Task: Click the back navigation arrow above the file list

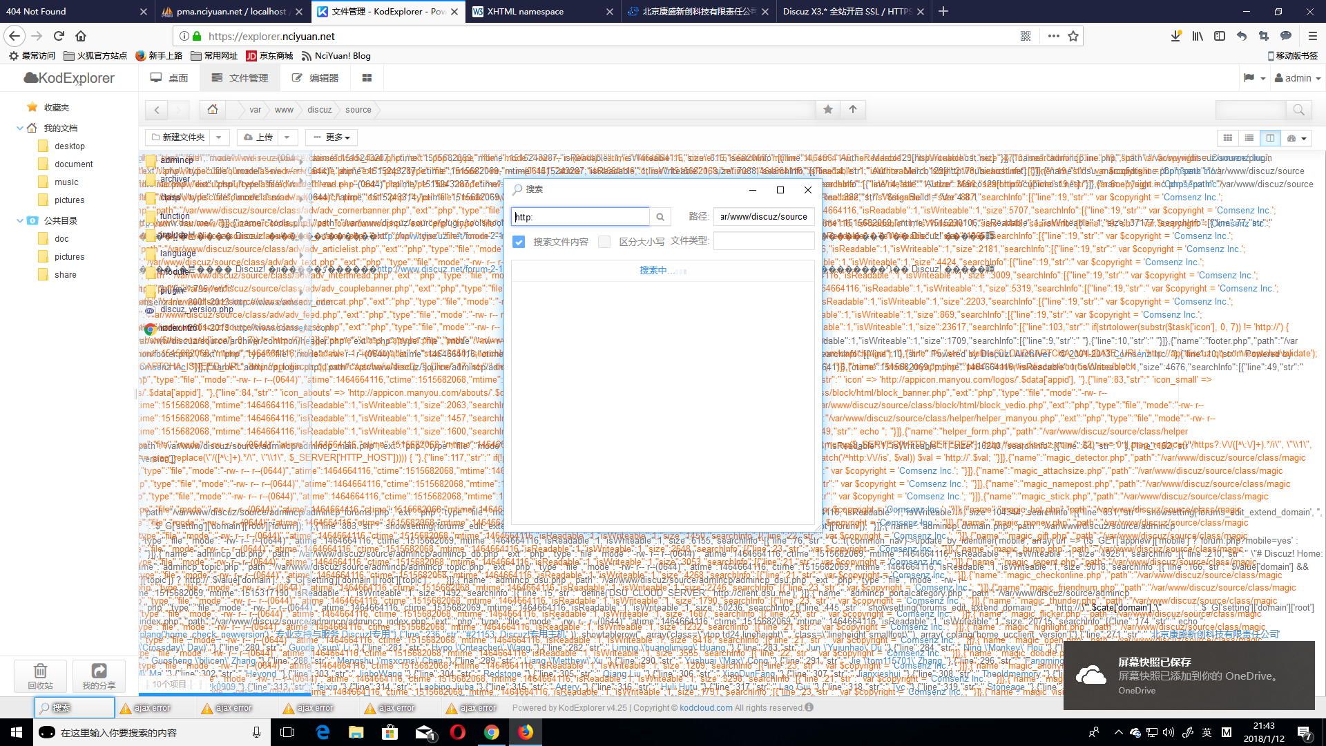Action: 156,109
